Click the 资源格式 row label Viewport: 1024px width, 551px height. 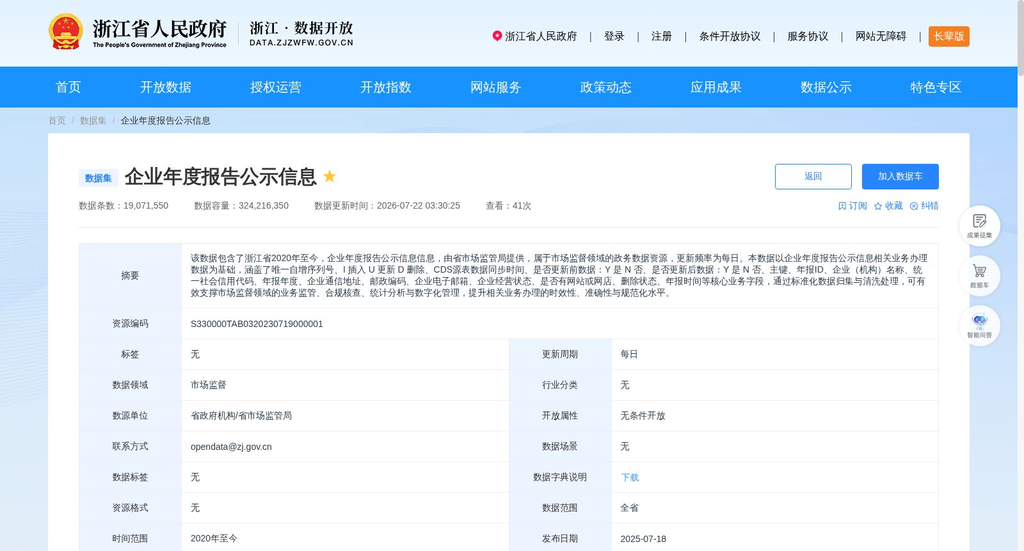pos(130,508)
